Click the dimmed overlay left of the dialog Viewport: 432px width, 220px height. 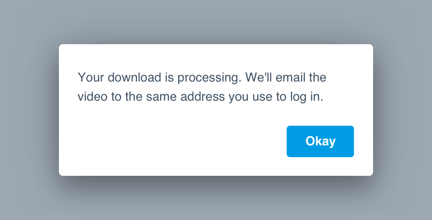click(29, 110)
